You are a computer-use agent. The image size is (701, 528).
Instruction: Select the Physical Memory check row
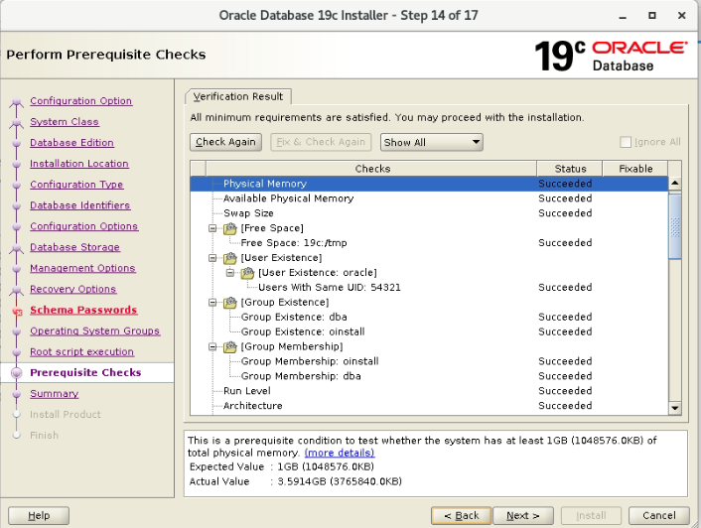coord(429,184)
